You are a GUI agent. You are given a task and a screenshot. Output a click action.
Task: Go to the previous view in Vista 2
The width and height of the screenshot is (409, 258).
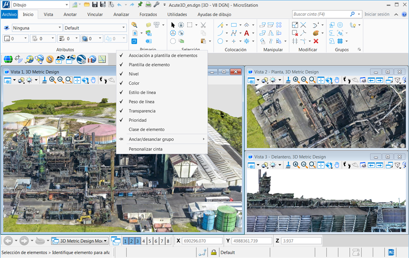click(x=371, y=80)
